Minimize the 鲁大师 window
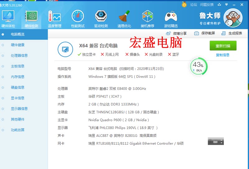The height and width of the screenshot is (169, 249). pos(234,5)
